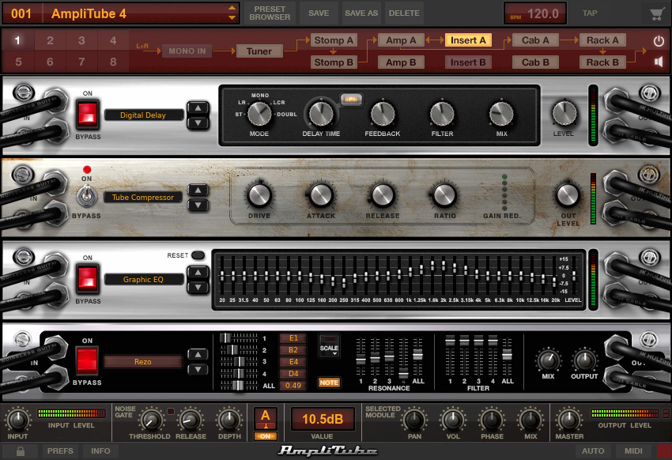The height and width of the screenshot is (460, 672).
Task: Mute using the speaker icon
Action: 659,62
